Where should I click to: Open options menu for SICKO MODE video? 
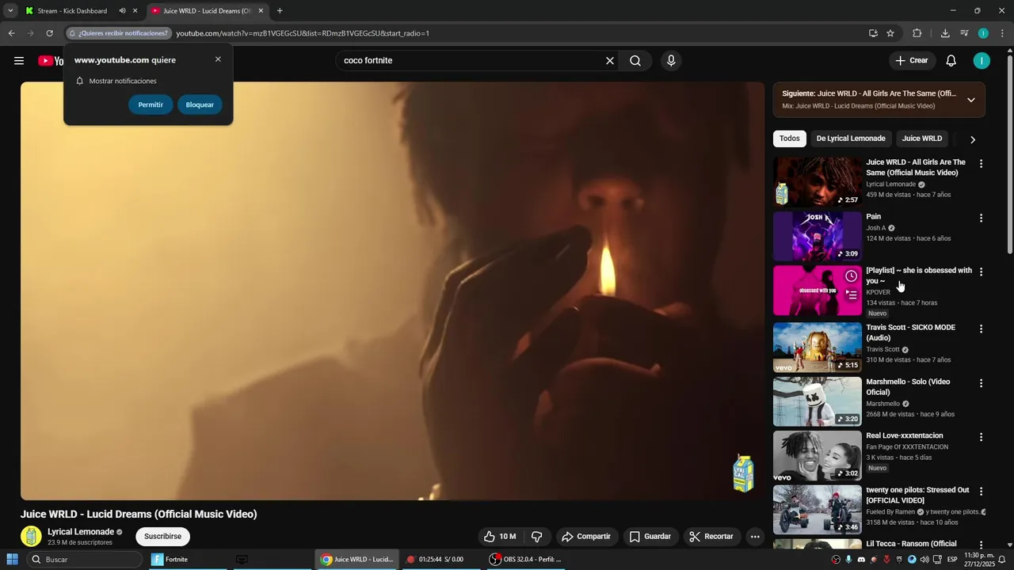coord(981,329)
